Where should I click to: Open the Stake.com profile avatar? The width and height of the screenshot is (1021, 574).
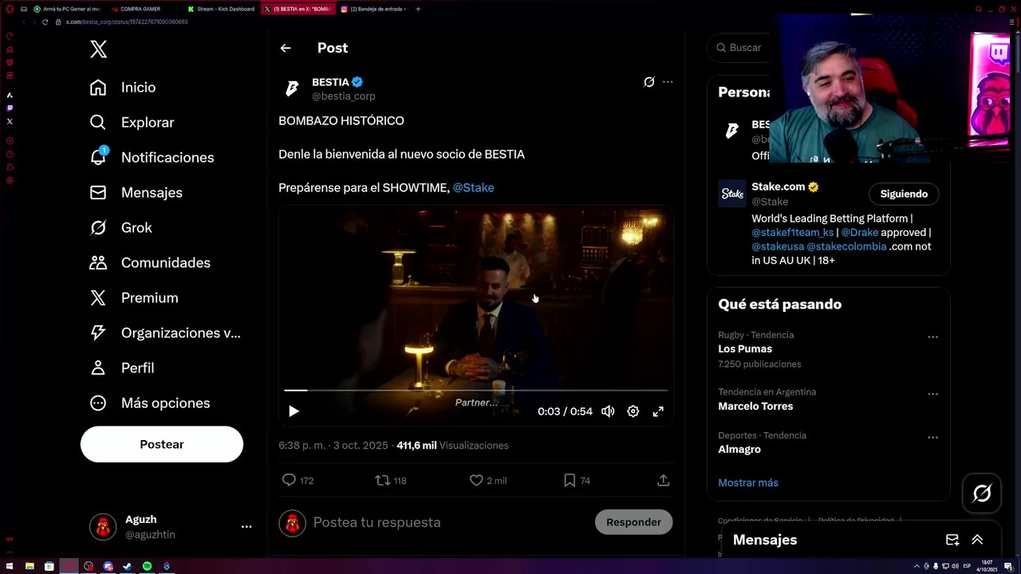click(x=732, y=194)
